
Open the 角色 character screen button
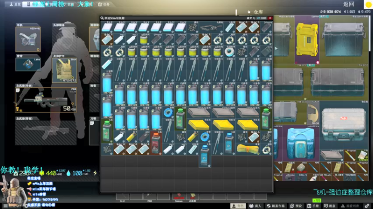238,206
